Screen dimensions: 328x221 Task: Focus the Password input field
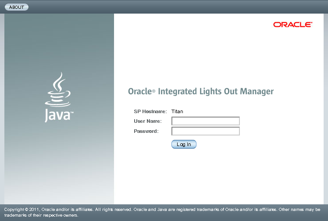click(205, 131)
